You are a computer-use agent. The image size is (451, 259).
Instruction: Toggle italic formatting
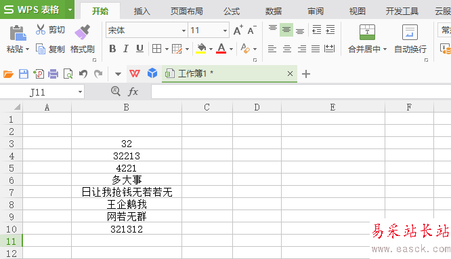click(x=126, y=49)
